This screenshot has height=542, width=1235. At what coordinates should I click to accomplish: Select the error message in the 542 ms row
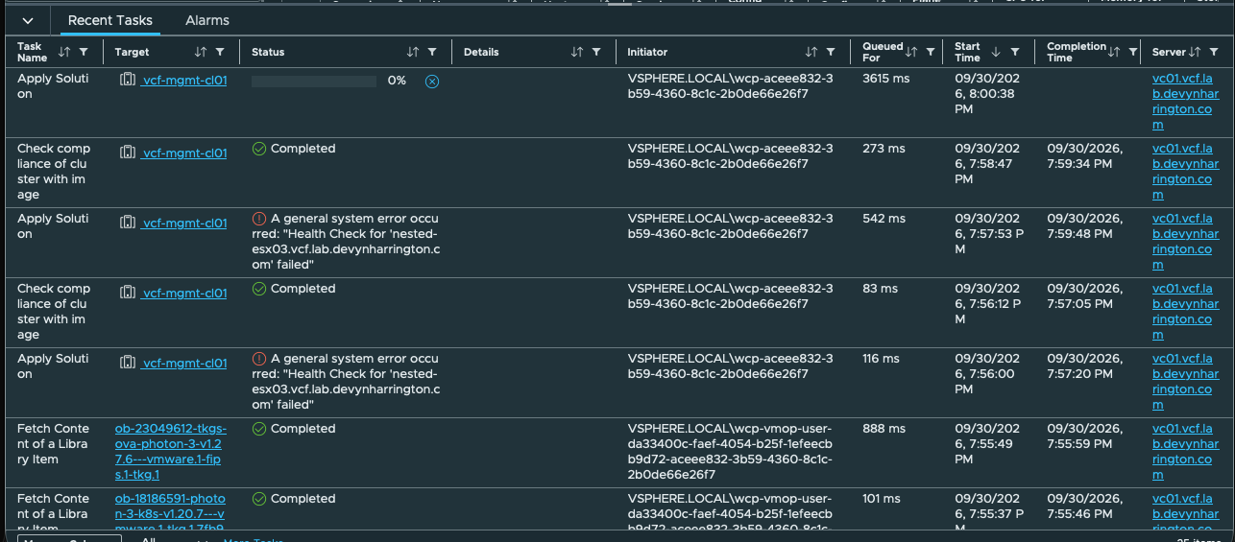(347, 242)
